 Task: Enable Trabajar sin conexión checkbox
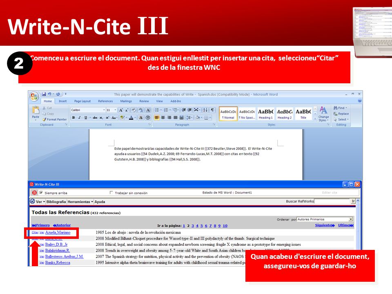tap(111, 193)
